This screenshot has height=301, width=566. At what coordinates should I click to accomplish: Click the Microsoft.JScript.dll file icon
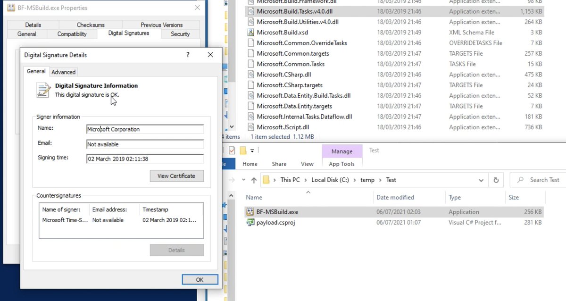pos(251,127)
